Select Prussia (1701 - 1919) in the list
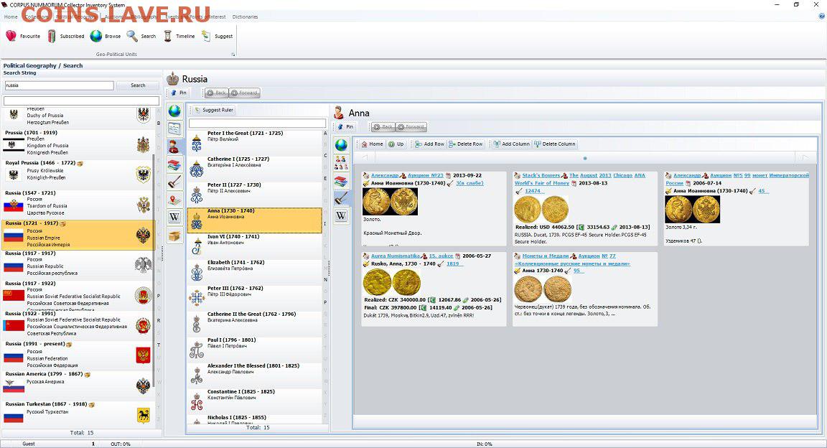Image resolution: width=827 pixels, height=448 pixels. point(78,144)
